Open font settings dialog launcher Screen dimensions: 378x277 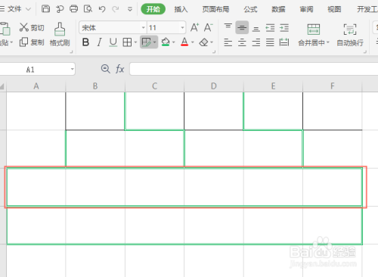pyautogui.click(x=214, y=51)
